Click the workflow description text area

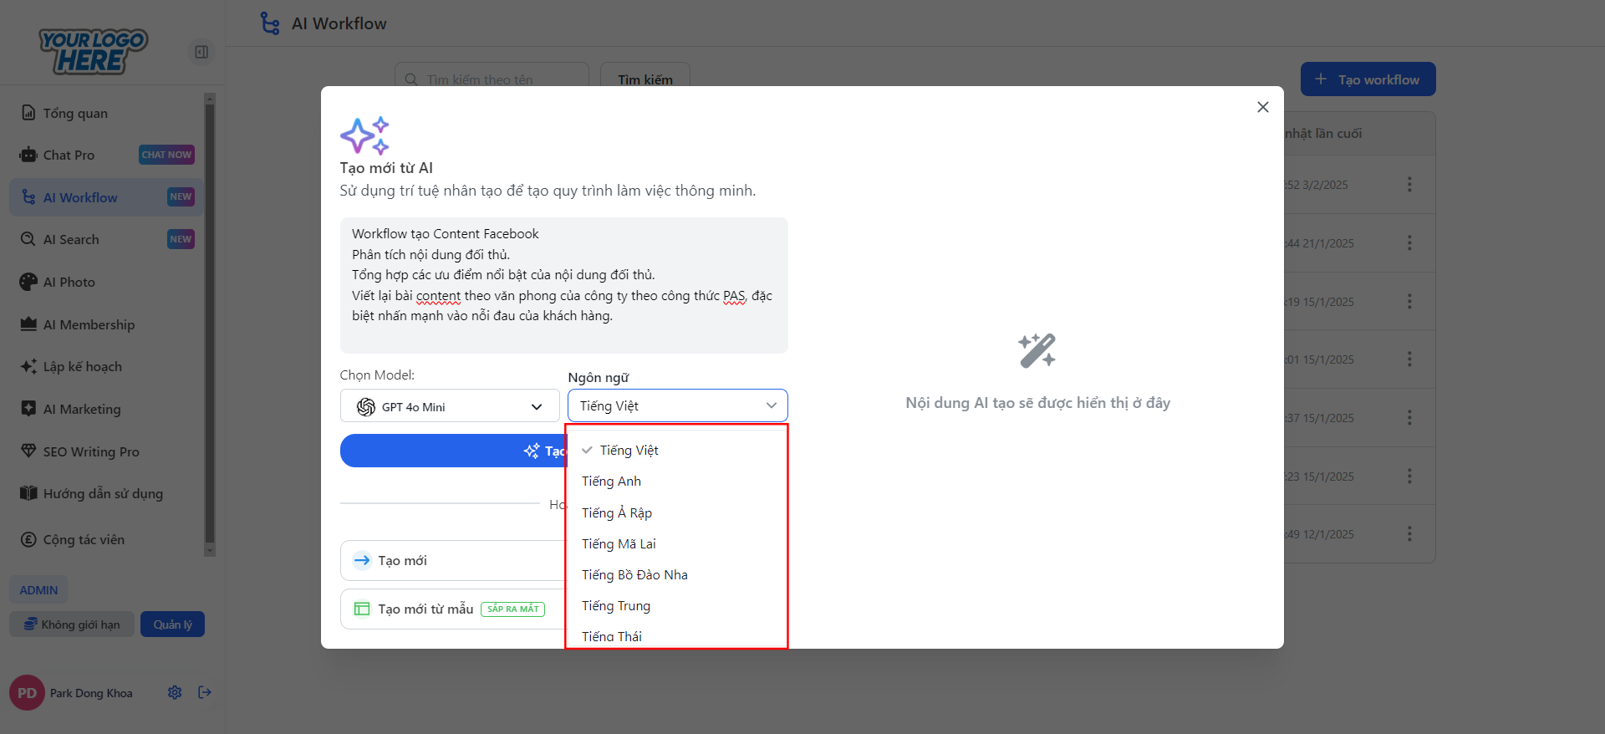coord(563,284)
